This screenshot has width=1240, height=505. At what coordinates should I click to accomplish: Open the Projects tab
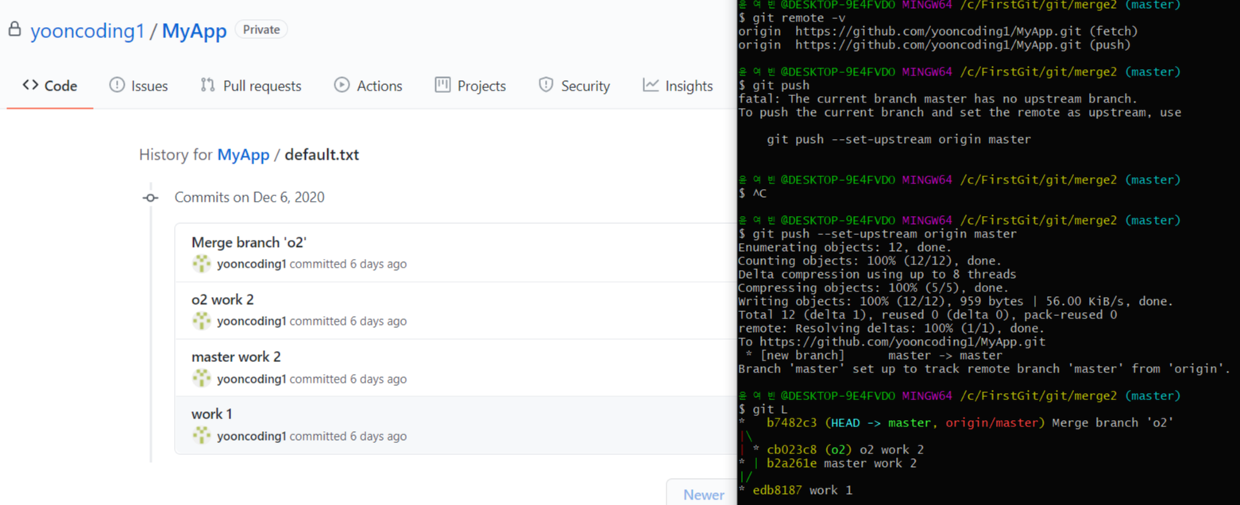(470, 86)
